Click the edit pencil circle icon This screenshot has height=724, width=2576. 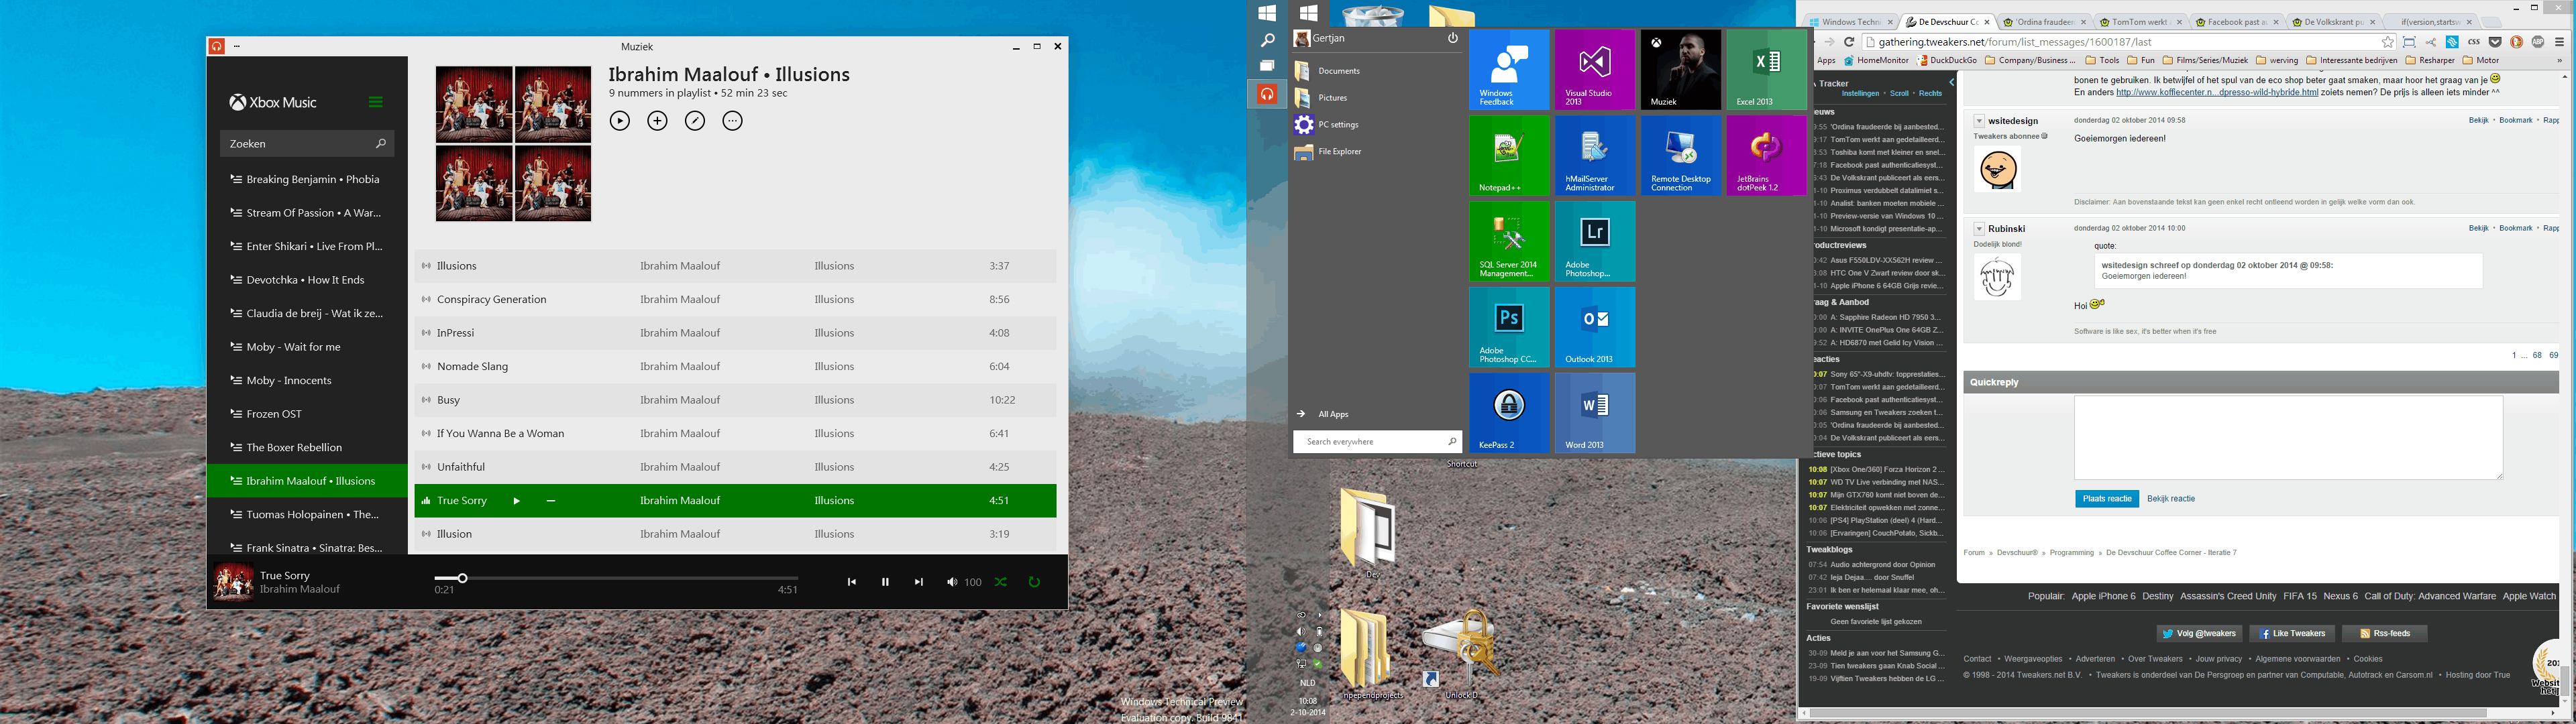695,121
